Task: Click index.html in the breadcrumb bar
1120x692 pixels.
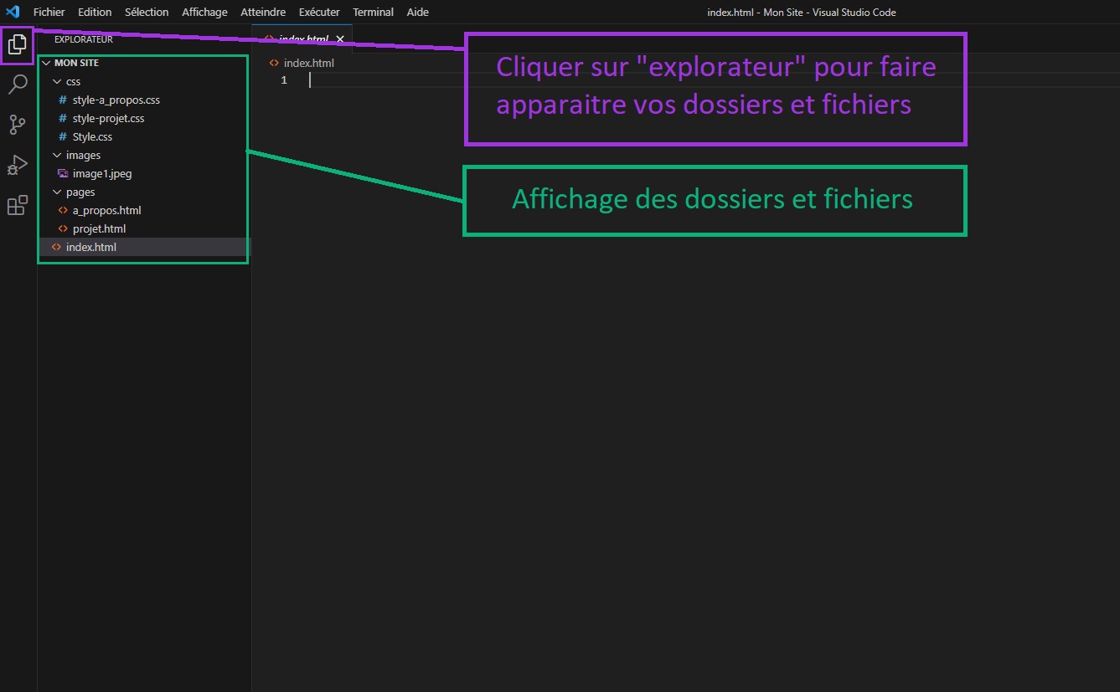Action: pyautogui.click(x=308, y=64)
